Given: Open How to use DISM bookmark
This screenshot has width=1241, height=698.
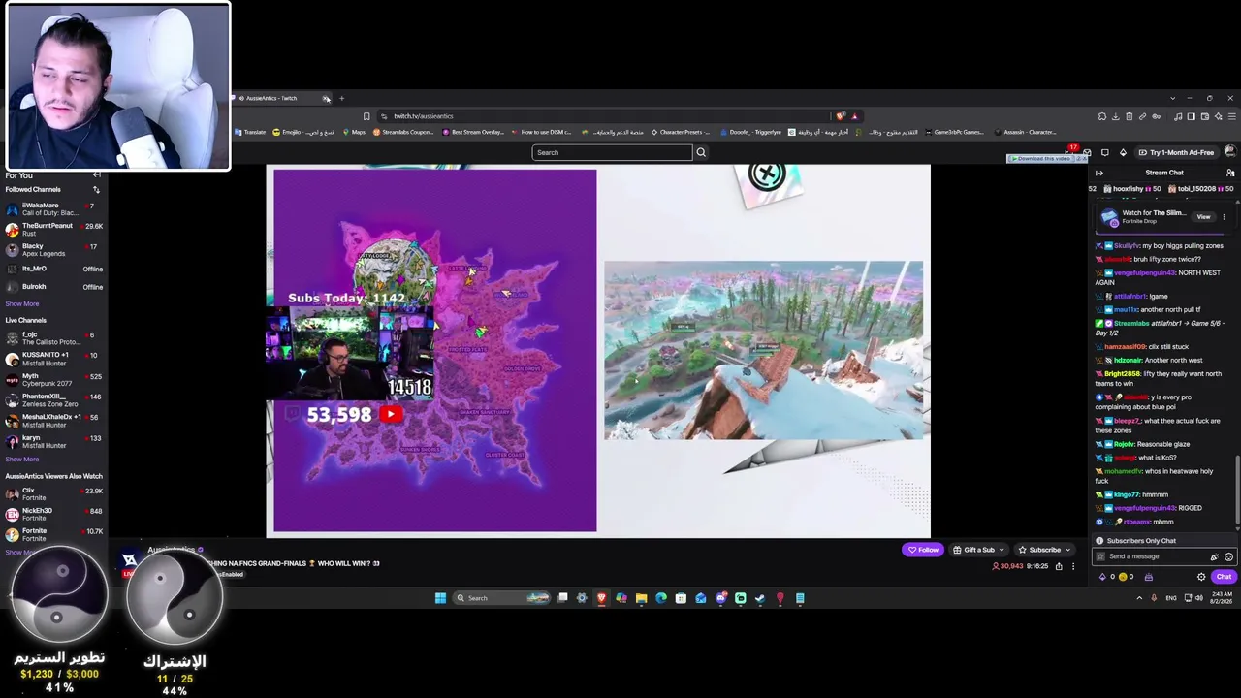Looking at the screenshot, I should (x=541, y=132).
